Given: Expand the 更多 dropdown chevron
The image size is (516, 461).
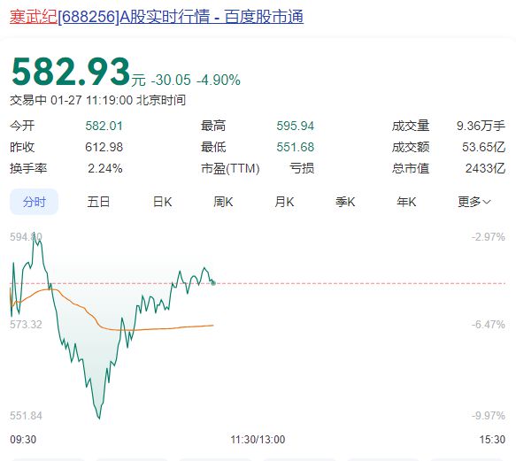Looking at the screenshot, I should pos(487,202).
